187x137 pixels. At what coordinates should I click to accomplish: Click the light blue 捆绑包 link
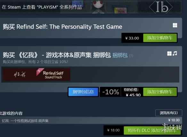(x=120, y=55)
